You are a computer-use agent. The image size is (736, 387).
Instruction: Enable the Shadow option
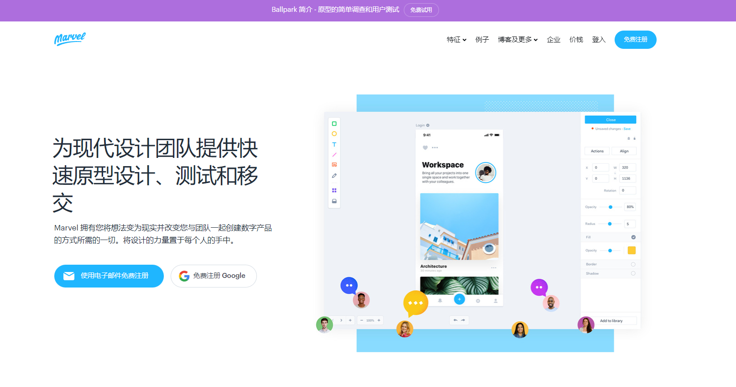point(633,273)
